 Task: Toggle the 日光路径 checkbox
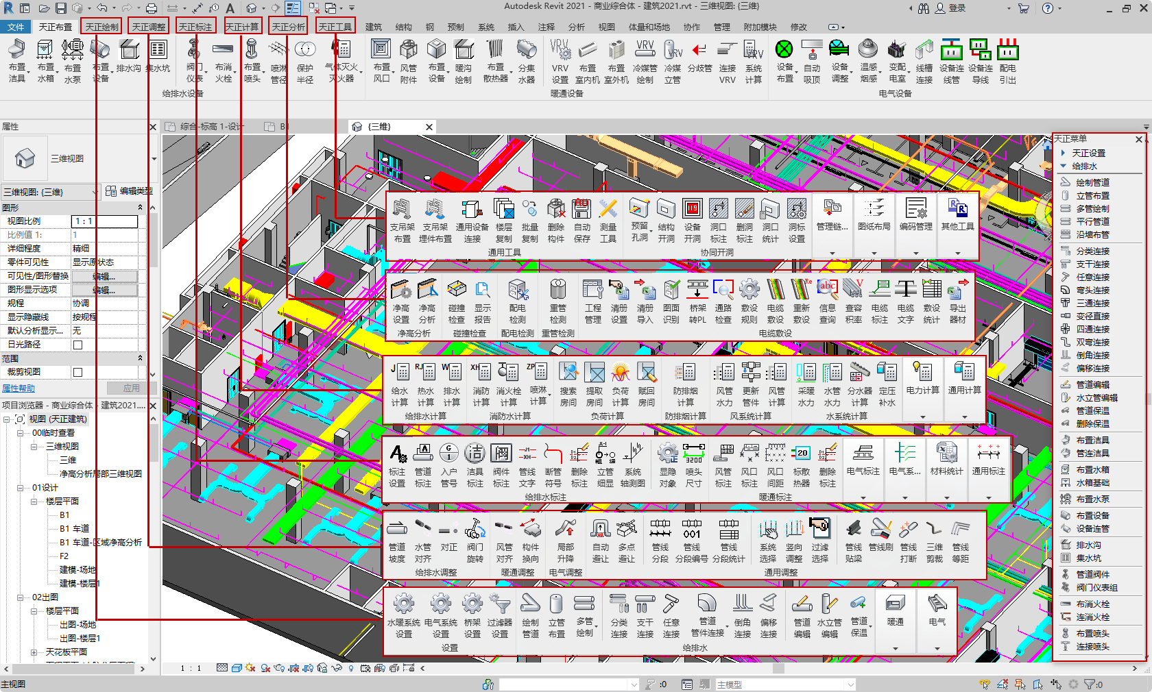pos(77,345)
